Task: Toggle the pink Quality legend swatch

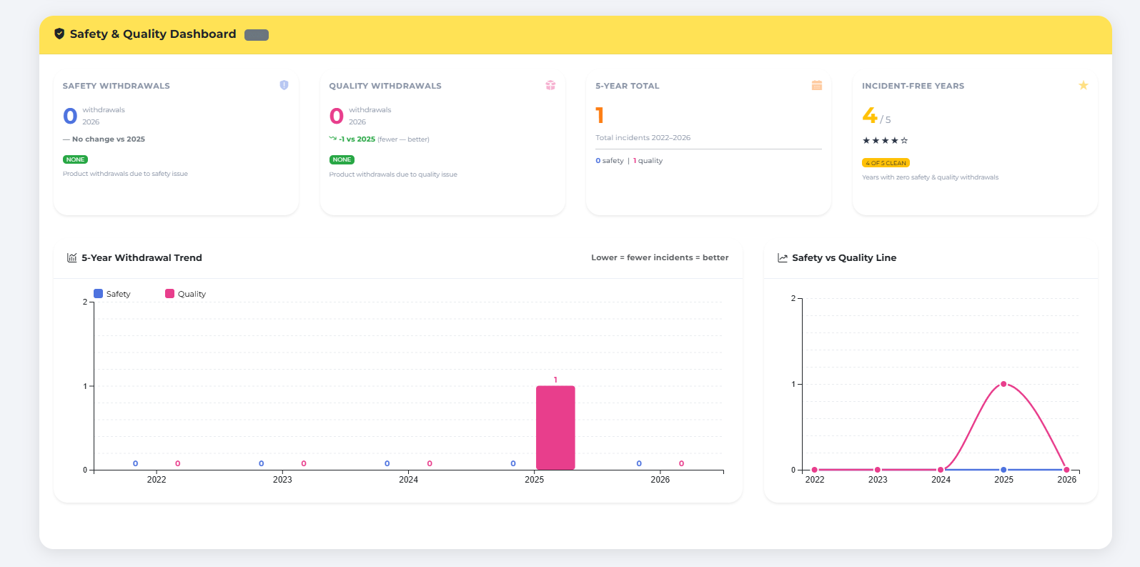Action: pos(170,293)
